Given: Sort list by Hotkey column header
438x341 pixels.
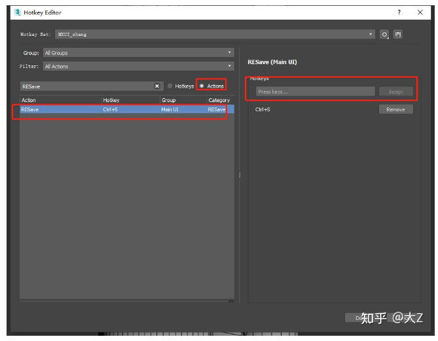Looking at the screenshot, I should 130,100.
